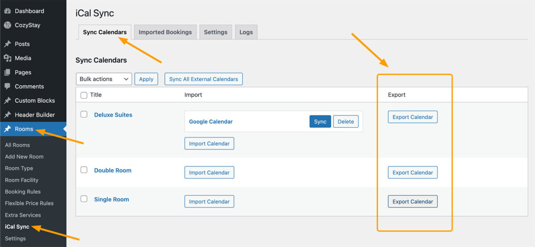Click Sync for Google Calendar

320,121
